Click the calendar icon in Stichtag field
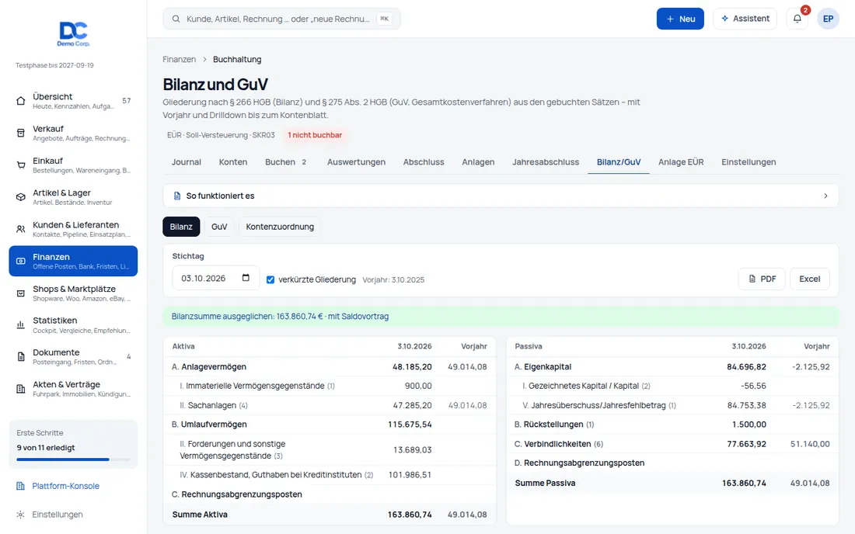This screenshot has height=534, width=855. tap(246, 278)
